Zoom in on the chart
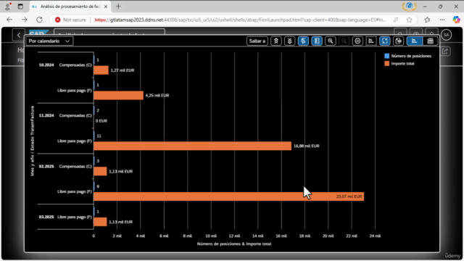The width and height of the screenshot is (464, 261). 331,41
